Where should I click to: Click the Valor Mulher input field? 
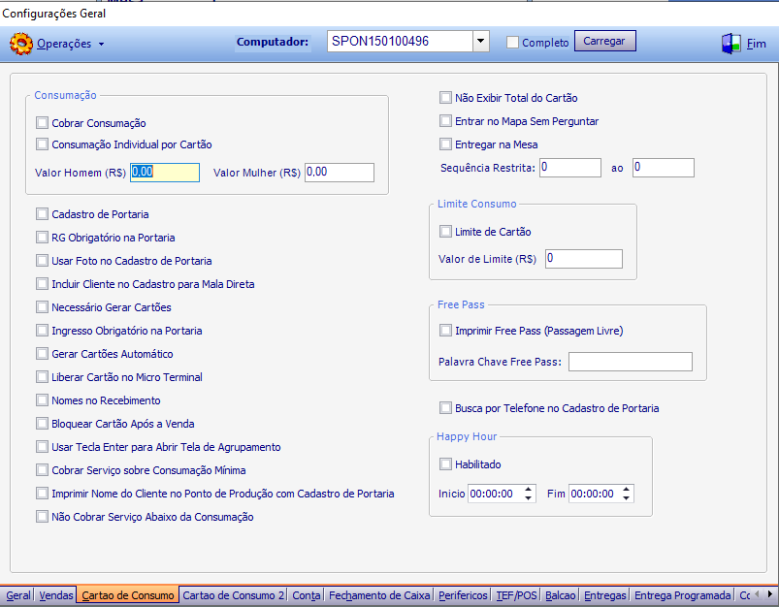coord(340,173)
